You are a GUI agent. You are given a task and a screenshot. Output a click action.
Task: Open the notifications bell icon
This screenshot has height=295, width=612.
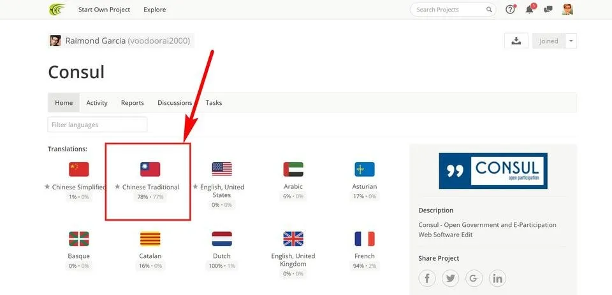point(530,10)
